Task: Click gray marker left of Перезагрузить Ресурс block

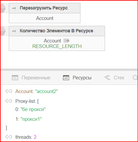Action: click(x=3, y=8)
